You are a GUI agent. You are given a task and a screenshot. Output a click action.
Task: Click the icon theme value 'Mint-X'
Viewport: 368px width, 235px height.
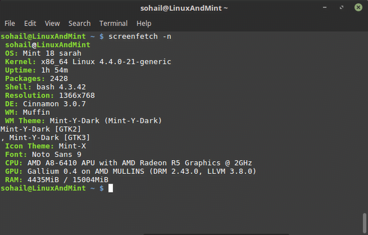coord(72,146)
